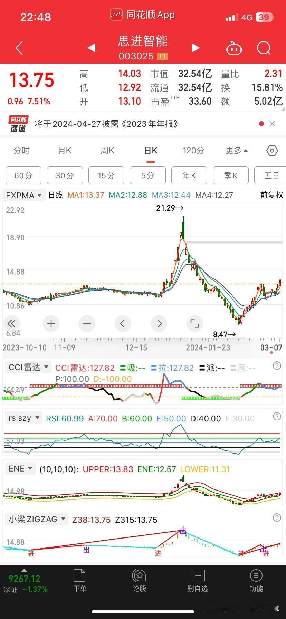Select the 年K period button
The height and width of the screenshot is (619, 286).
(x=189, y=175)
